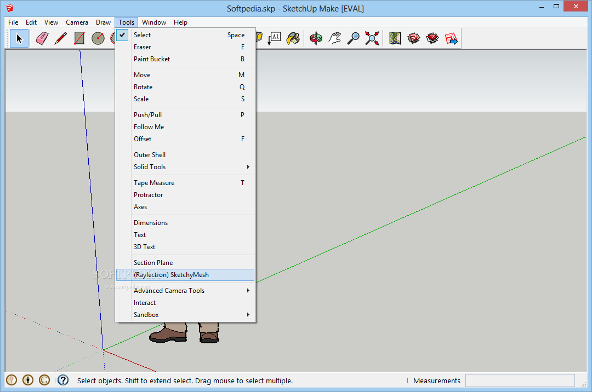Choose Follow Me menu entry
Viewport: 592px width, 392px height.
click(185, 126)
